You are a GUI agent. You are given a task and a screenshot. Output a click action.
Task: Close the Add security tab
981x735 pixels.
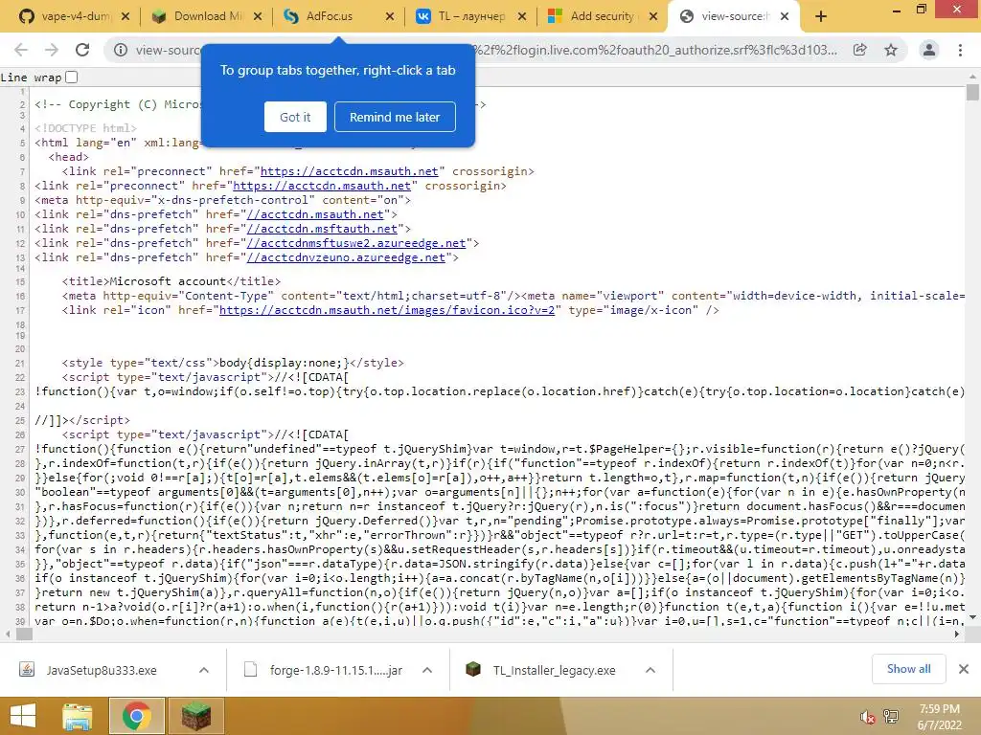(x=653, y=17)
